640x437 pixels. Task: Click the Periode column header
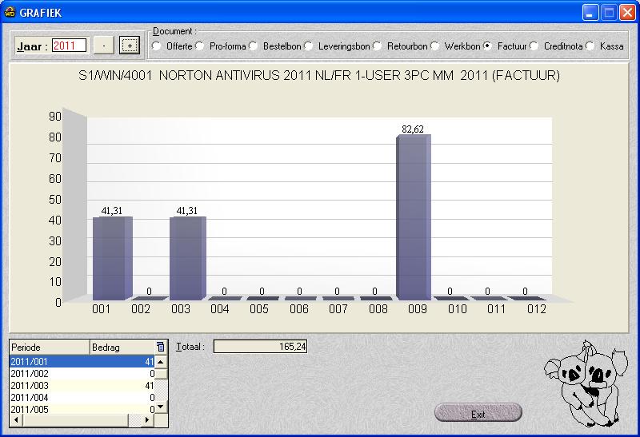coord(50,348)
